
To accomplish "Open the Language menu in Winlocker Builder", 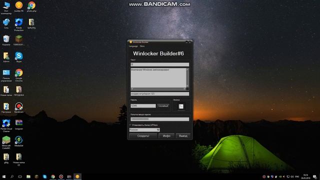I will [133, 46].
